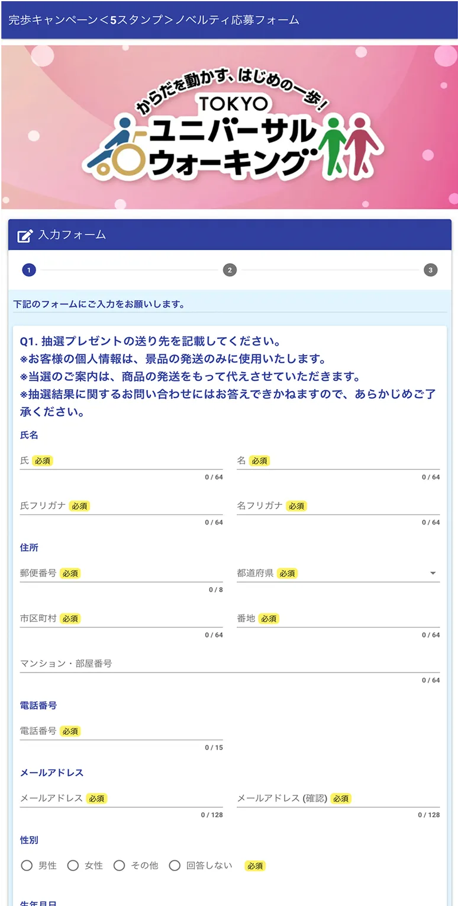
Task: Click the edit pencil icon beside 入力フォーム
Action: 24,235
